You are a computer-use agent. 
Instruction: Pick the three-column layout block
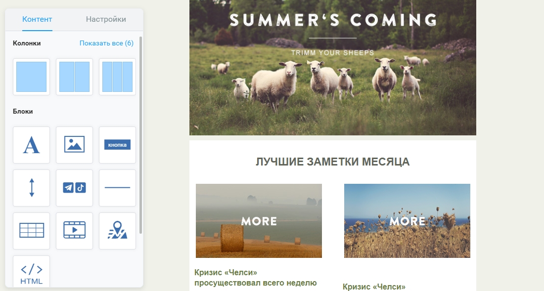[x=117, y=77]
